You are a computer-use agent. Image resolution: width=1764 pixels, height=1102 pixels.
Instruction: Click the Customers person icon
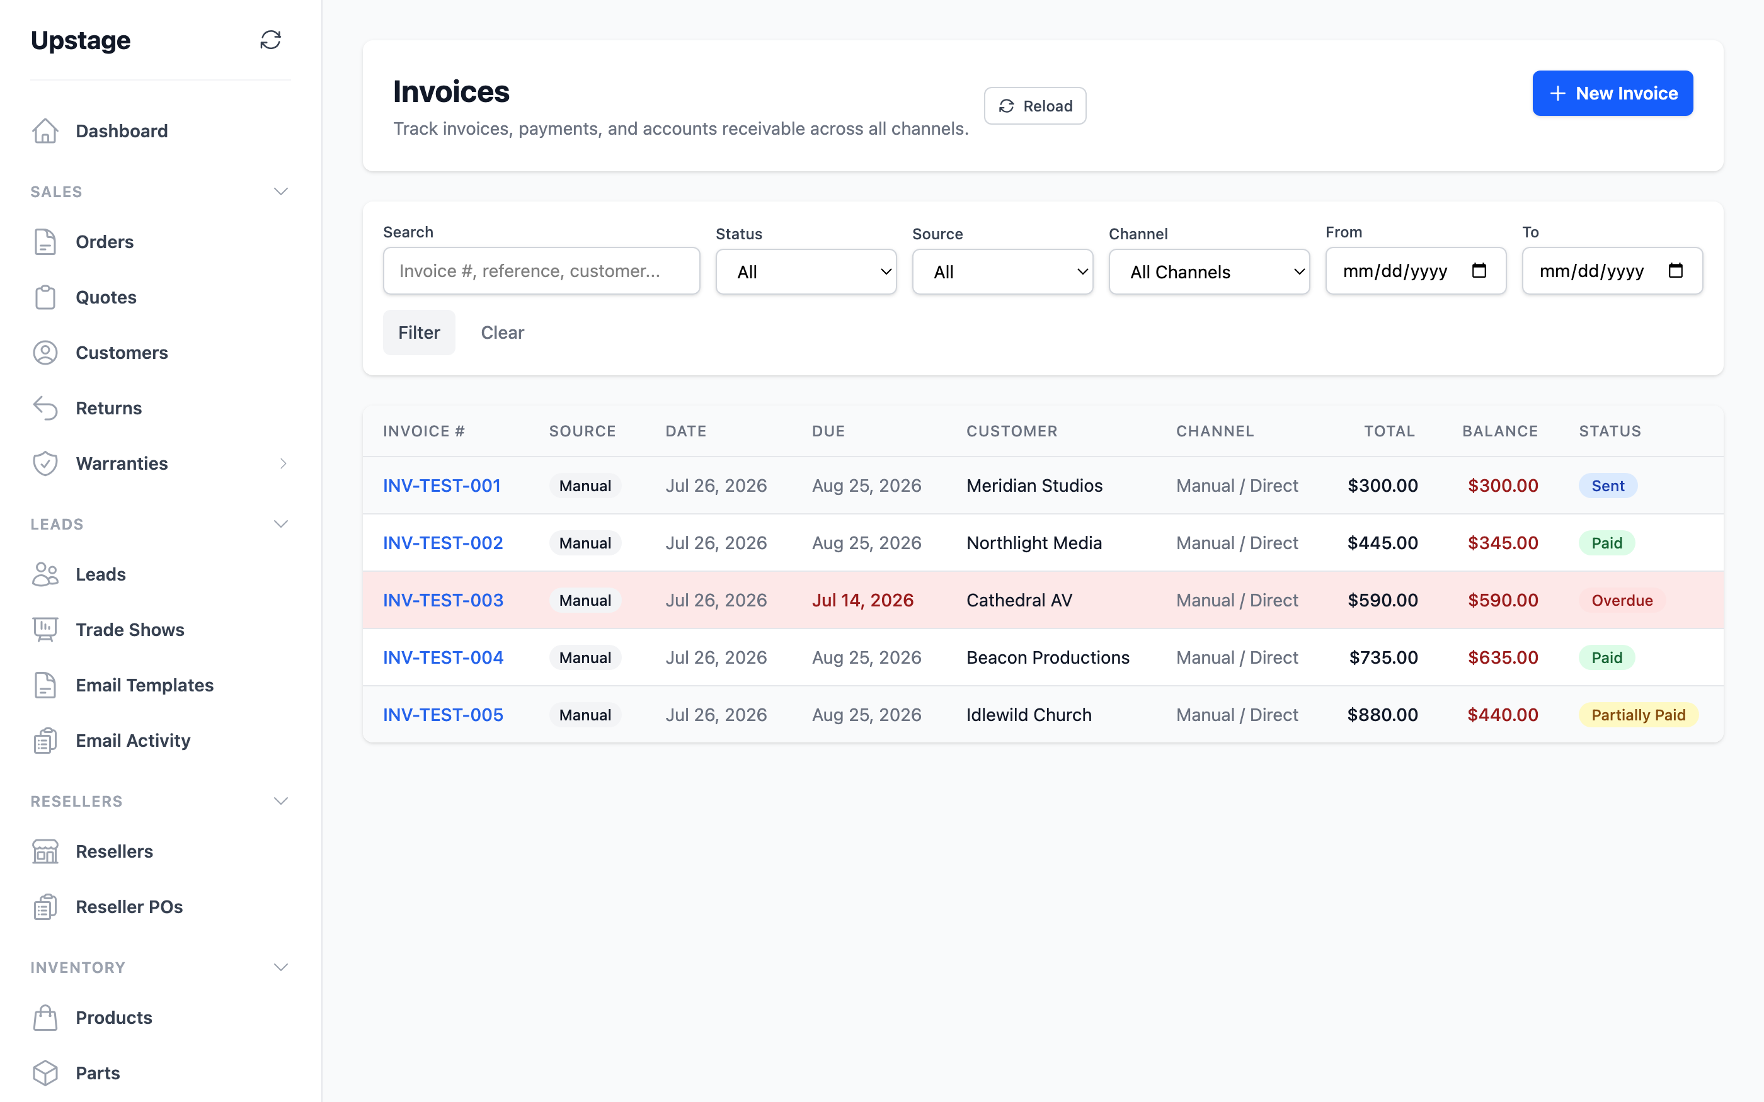click(x=45, y=353)
